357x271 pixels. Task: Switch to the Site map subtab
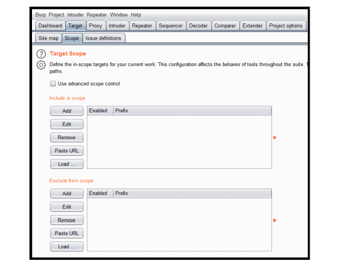click(48, 38)
